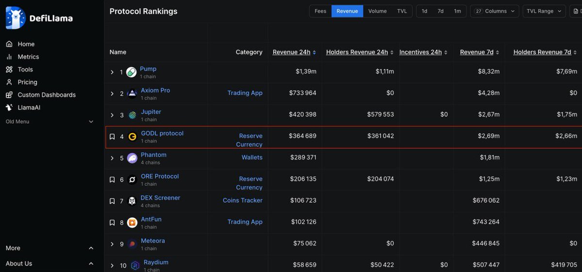Click the Protocol Rankings heading

(x=144, y=11)
